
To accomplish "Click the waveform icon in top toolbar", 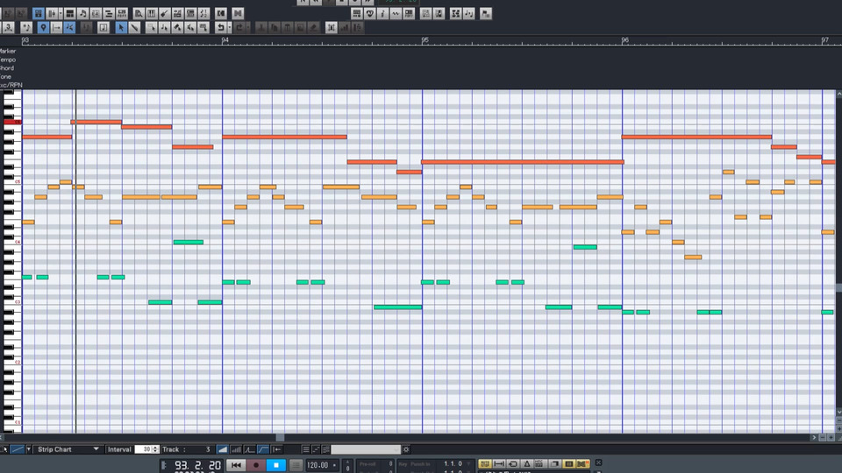I will [x=396, y=13].
